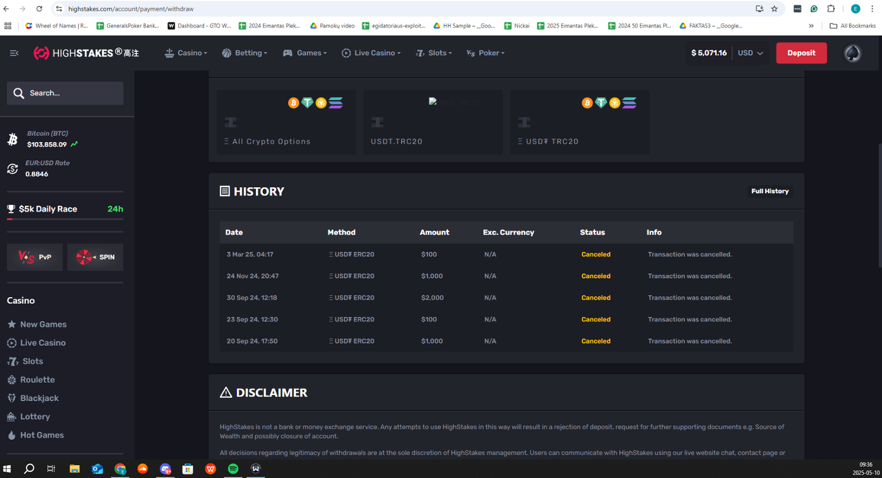The width and height of the screenshot is (882, 478).
Task: Select the All Crypto Options withdrawal card
Action: click(286, 122)
